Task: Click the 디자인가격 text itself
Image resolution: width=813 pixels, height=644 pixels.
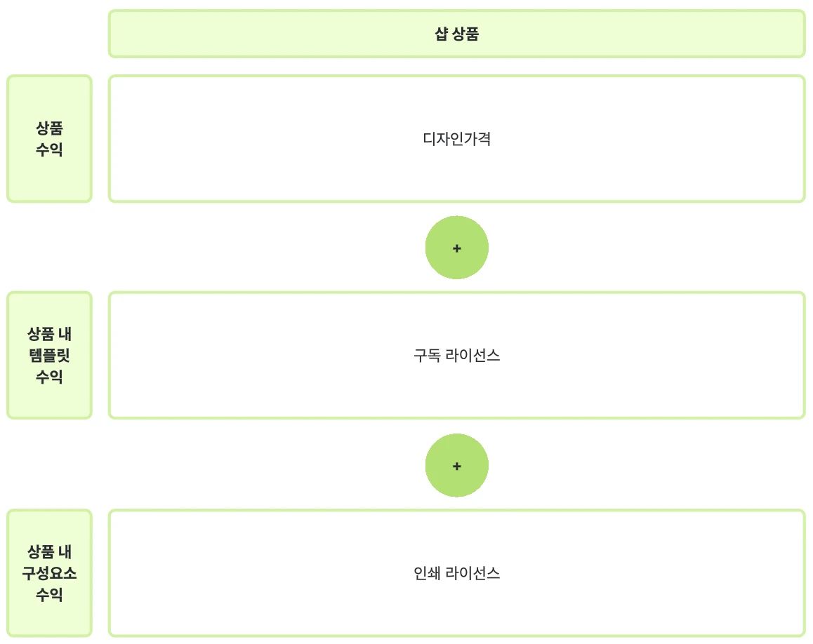Action: (x=457, y=139)
